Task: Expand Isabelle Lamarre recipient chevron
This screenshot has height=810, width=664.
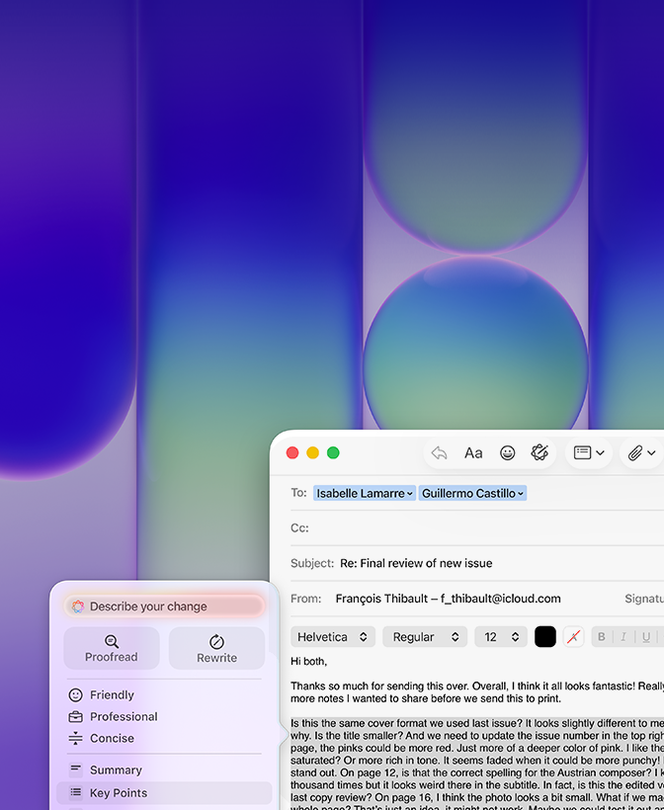Action: coord(410,494)
